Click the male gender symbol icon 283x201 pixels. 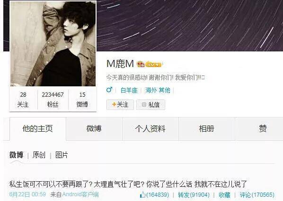(109, 90)
